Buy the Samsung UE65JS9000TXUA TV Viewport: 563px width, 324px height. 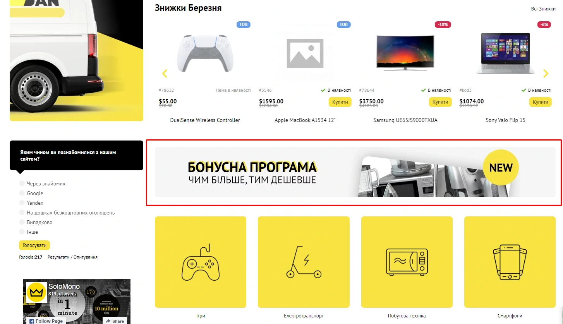tap(440, 102)
